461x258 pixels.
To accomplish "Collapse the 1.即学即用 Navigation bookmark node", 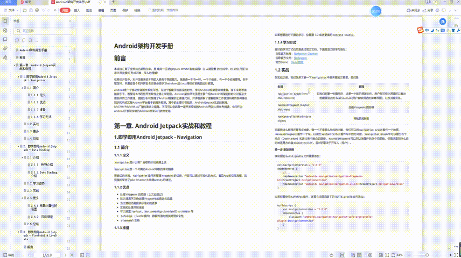I will [18, 77].
